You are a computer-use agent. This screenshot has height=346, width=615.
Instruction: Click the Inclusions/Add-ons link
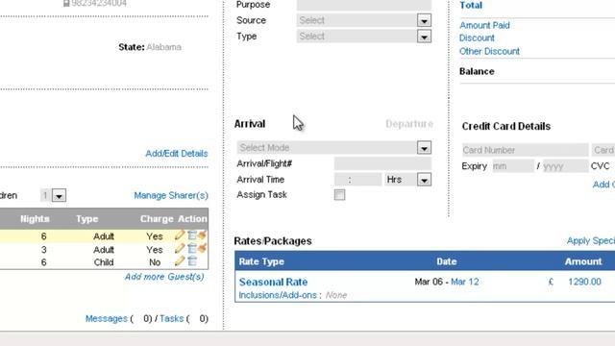278,295
